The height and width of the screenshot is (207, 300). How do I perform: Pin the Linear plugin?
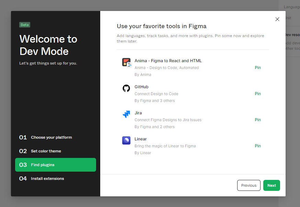click(258, 146)
